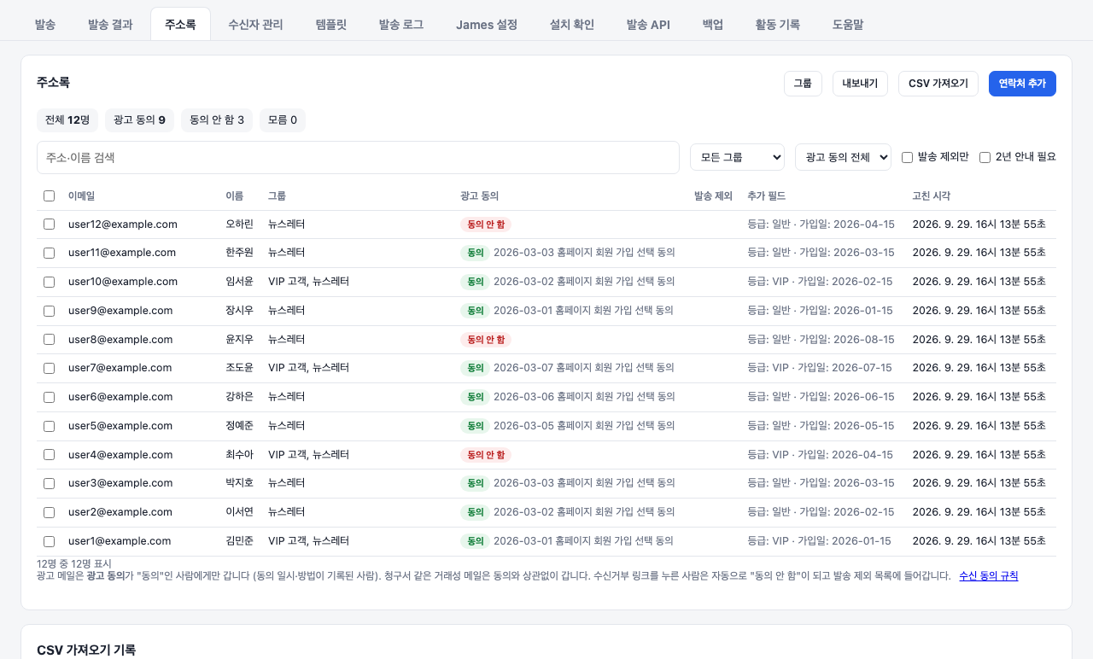The height and width of the screenshot is (659, 1093).
Task: Click the 동의 안 함 badge for user8@example.com
Action: (x=486, y=340)
